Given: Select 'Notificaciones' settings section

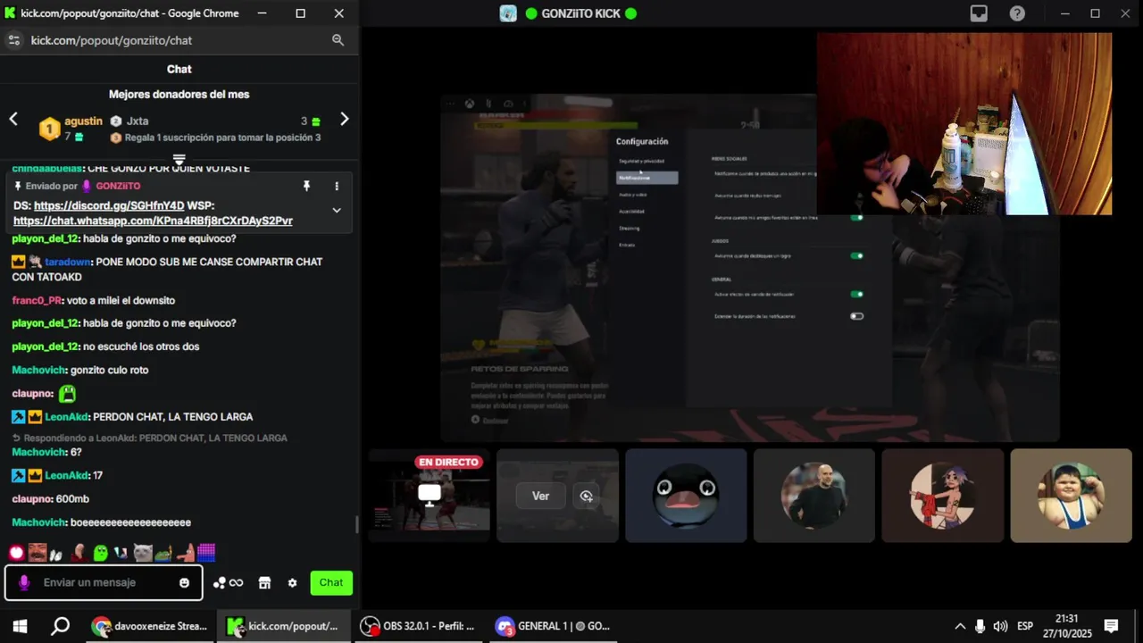Looking at the screenshot, I should (647, 178).
